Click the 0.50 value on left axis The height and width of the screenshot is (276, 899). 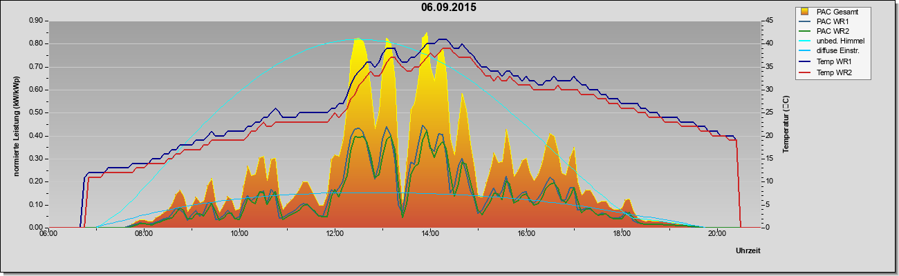tap(37, 112)
